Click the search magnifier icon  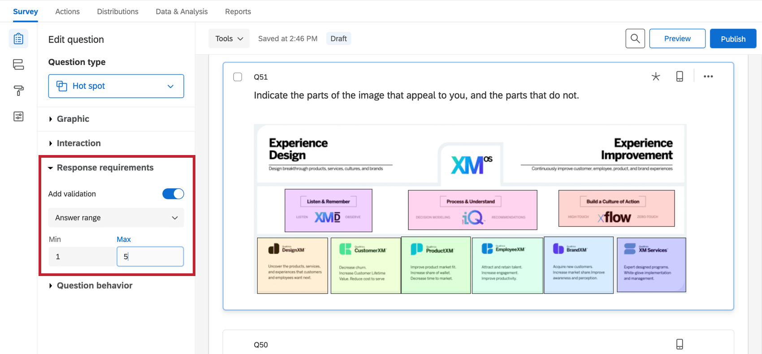pos(635,39)
